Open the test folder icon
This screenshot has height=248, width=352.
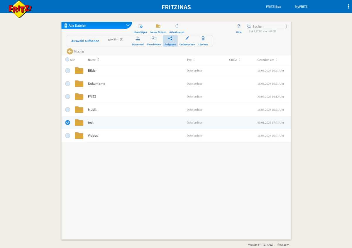click(79, 122)
